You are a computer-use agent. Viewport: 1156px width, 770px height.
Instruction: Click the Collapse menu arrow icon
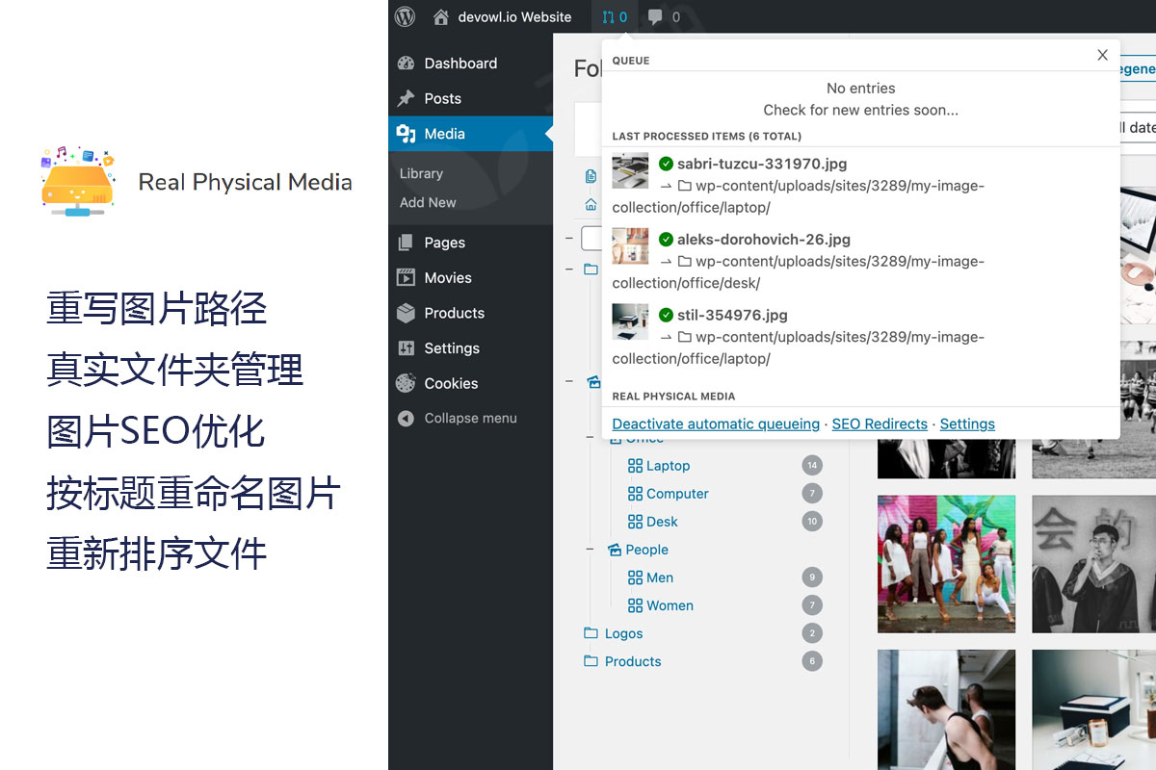pyautogui.click(x=406, y=418)
